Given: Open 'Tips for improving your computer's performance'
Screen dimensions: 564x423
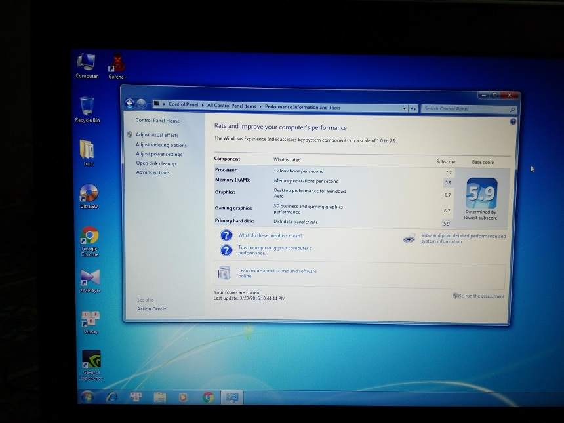Looking at the screenshot, I should point(274,251).
